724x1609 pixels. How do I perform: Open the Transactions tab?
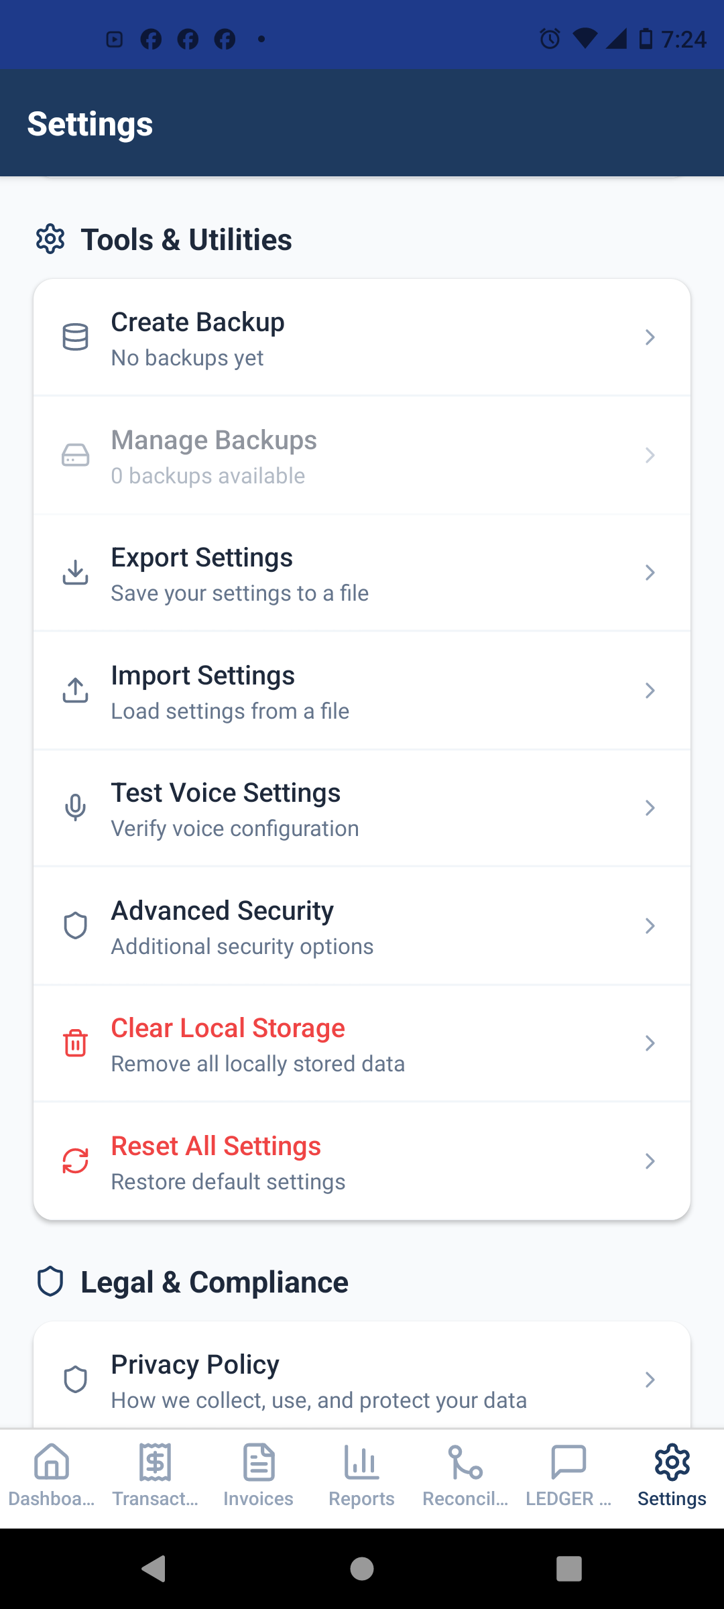155,1475
